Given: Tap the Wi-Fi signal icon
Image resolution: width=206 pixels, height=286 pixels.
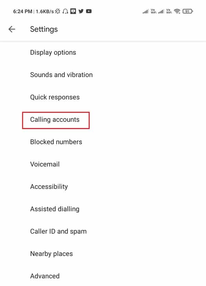Looking at the screenshot, I should click(x=177, y=11).
